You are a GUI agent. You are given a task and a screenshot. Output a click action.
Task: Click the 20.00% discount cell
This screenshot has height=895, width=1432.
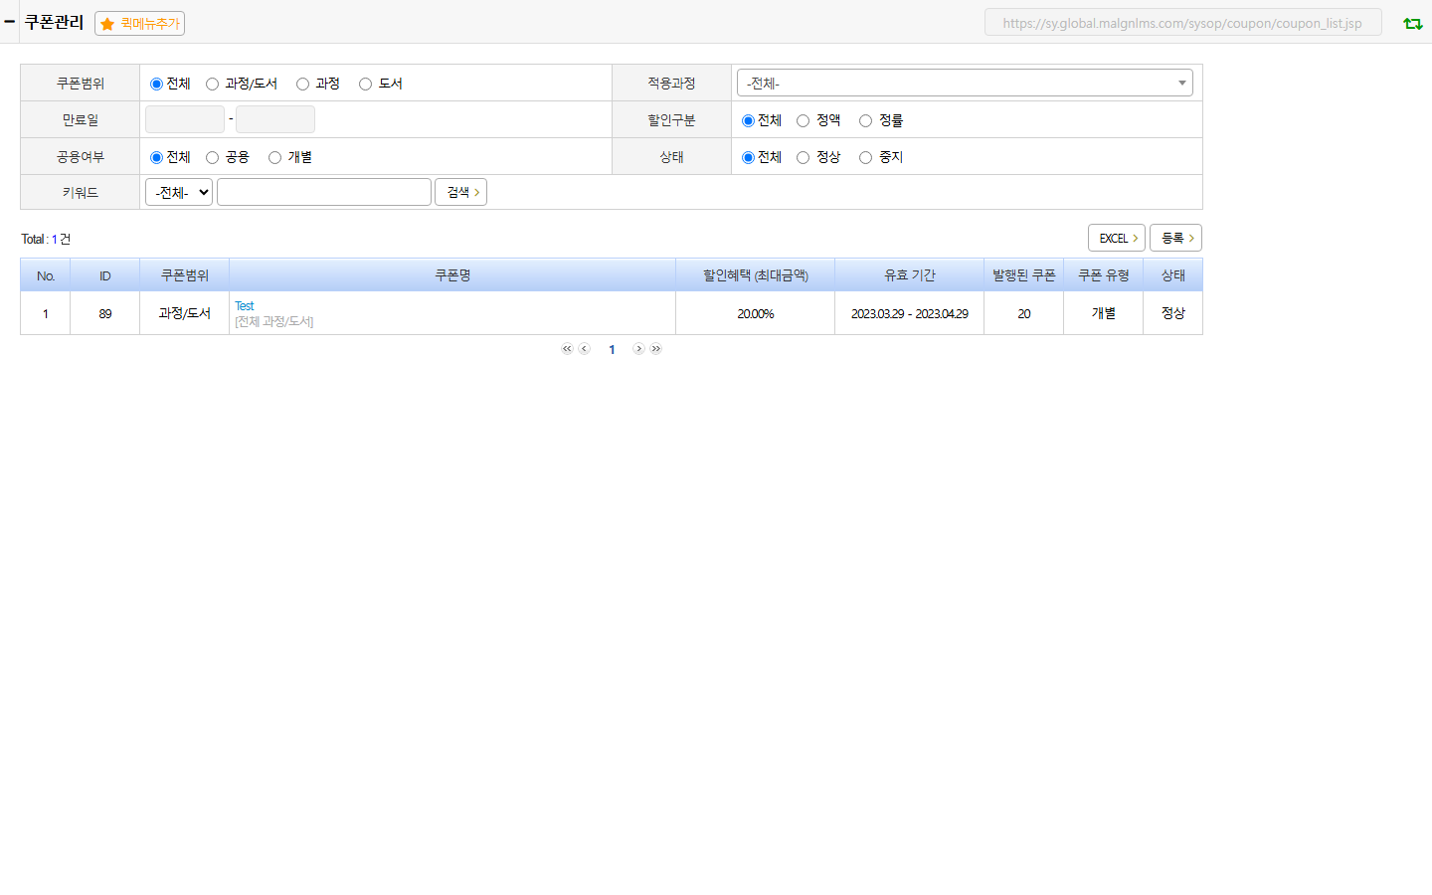tap(756, 313)
